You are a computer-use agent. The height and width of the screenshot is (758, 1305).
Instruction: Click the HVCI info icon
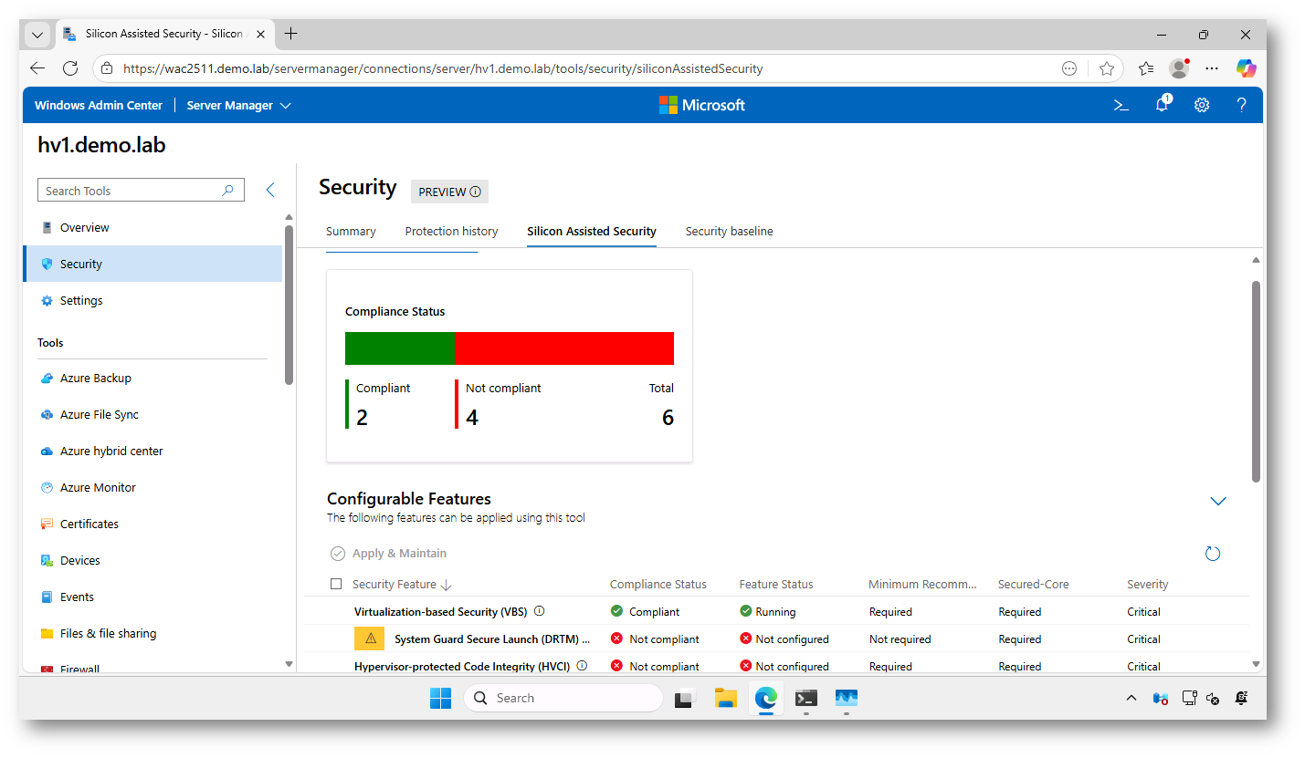(582, 666)
